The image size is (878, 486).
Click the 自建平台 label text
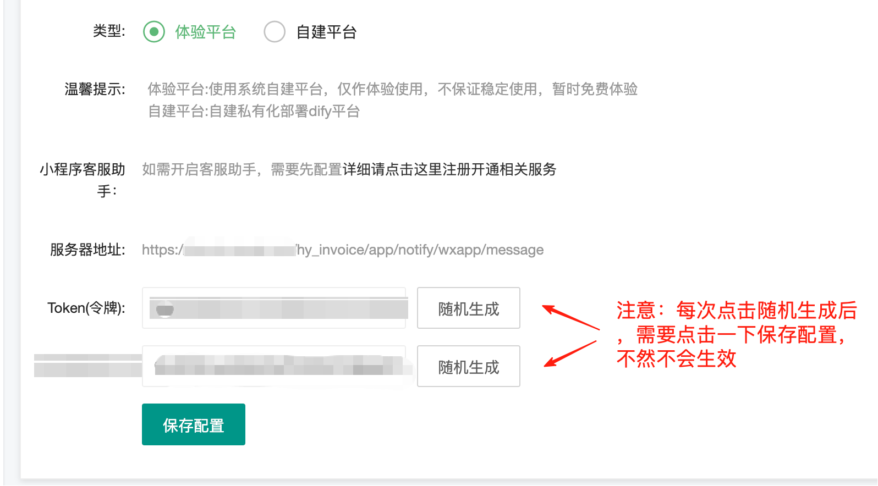(327, 32)
